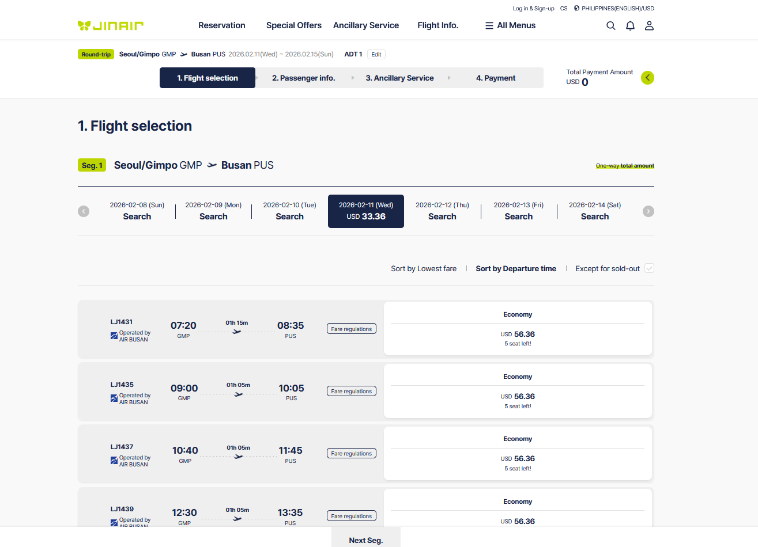
Task: Select Economy fare for the 10:40 flight
Action: pyautogui.click(x=518, y=453)
